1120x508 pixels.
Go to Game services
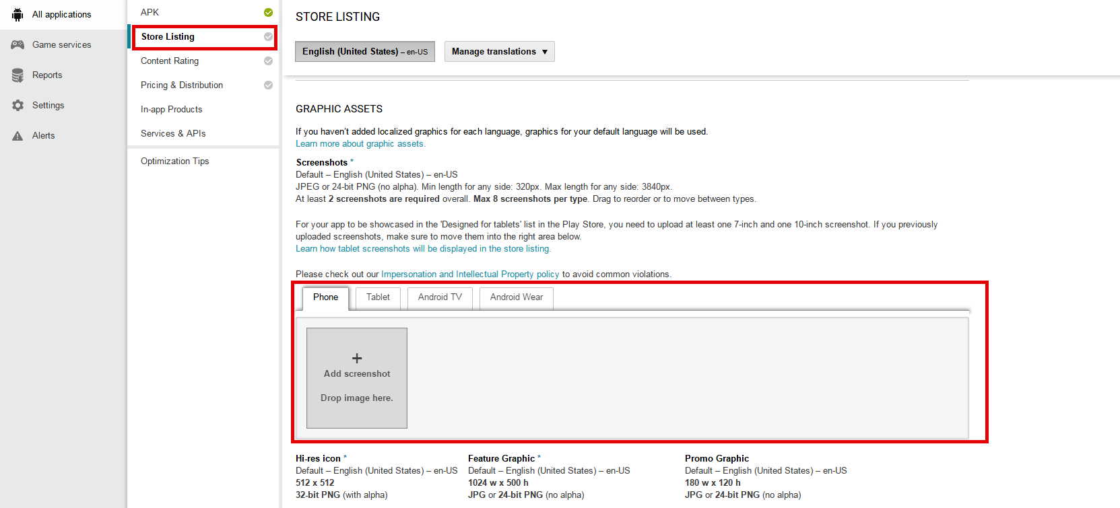(63, 44)
